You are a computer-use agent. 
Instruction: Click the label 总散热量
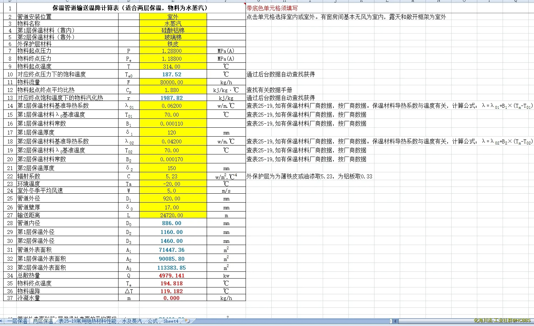(x=29, y=275)
